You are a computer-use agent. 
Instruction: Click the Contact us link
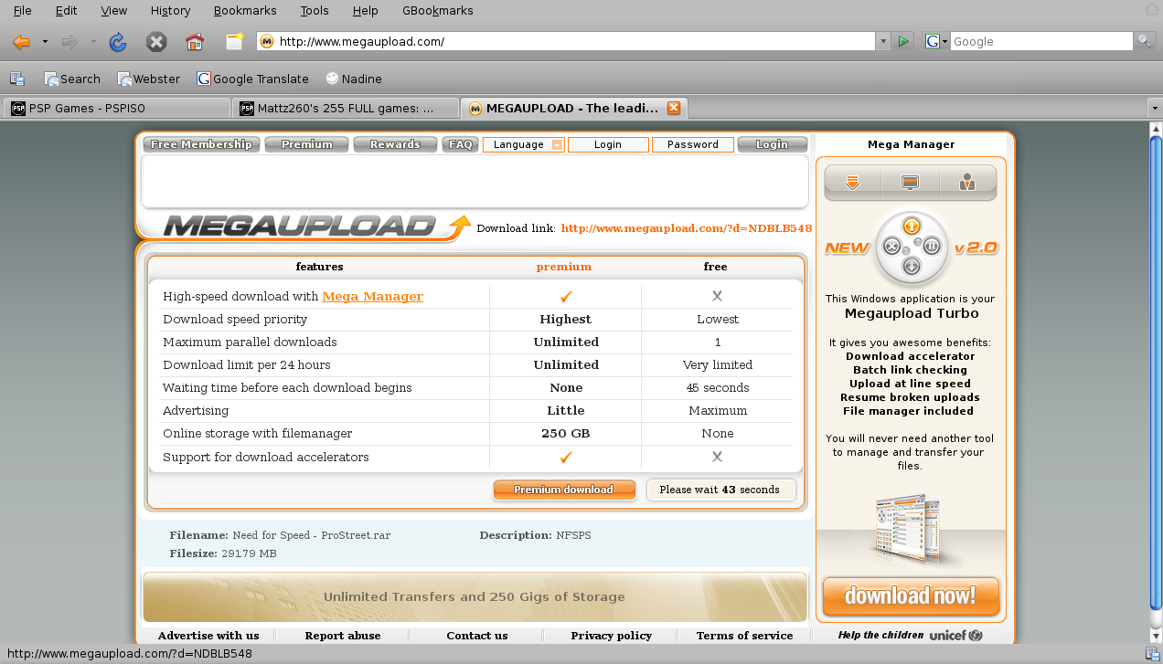point(477,635)
